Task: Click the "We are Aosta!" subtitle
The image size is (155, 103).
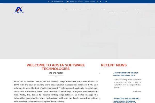Action: point(56,73)
